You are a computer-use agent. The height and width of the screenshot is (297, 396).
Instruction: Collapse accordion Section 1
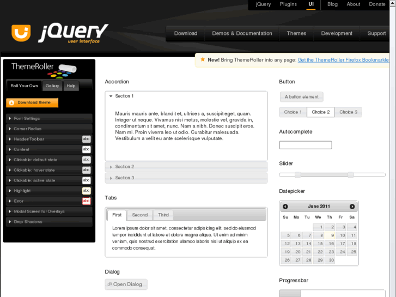pyautogui.click(x=186, y=96)
